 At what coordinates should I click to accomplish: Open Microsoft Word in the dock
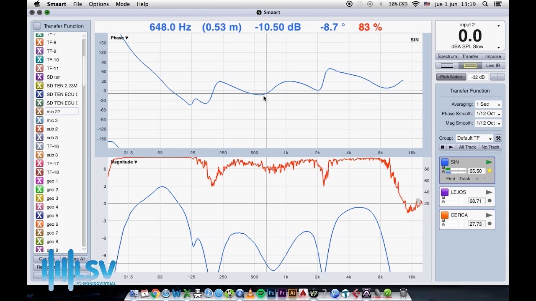(x=176, y=293)
